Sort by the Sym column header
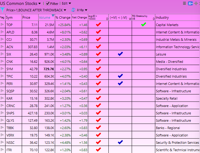The image size is (200, 153). coord(14,17)
